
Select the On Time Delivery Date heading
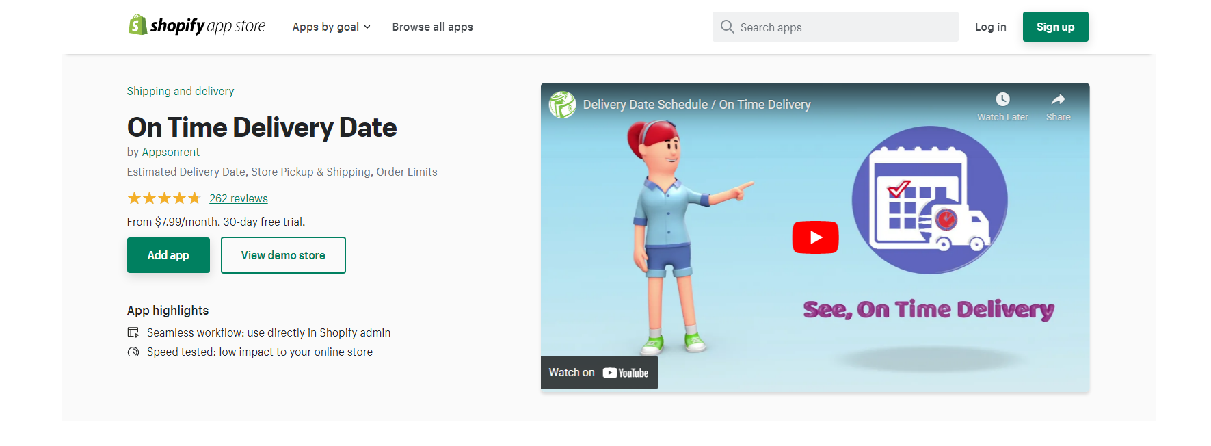click(262, 127)
